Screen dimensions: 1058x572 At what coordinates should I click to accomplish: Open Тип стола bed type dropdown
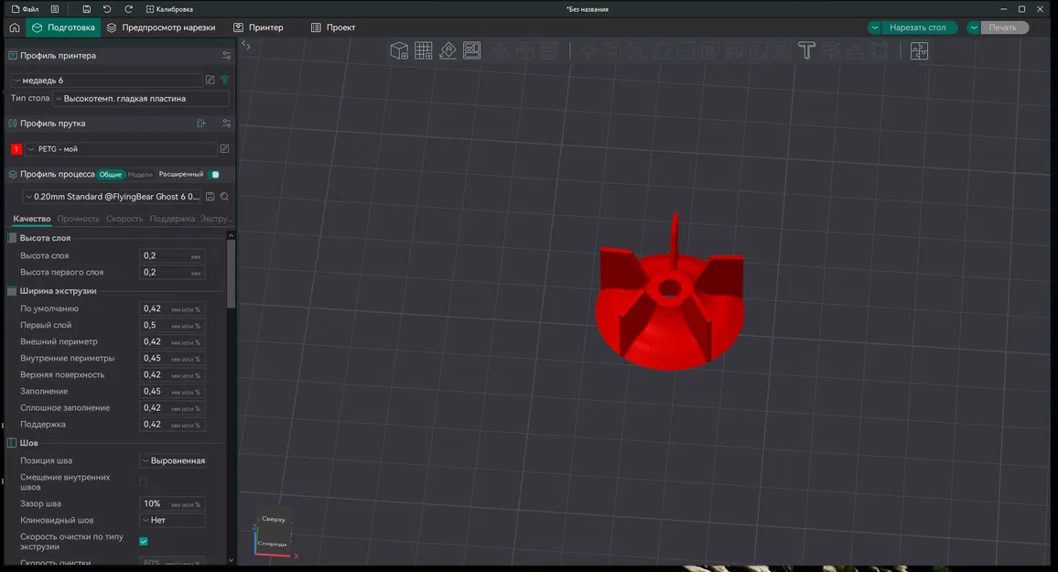tap(140, 99)
